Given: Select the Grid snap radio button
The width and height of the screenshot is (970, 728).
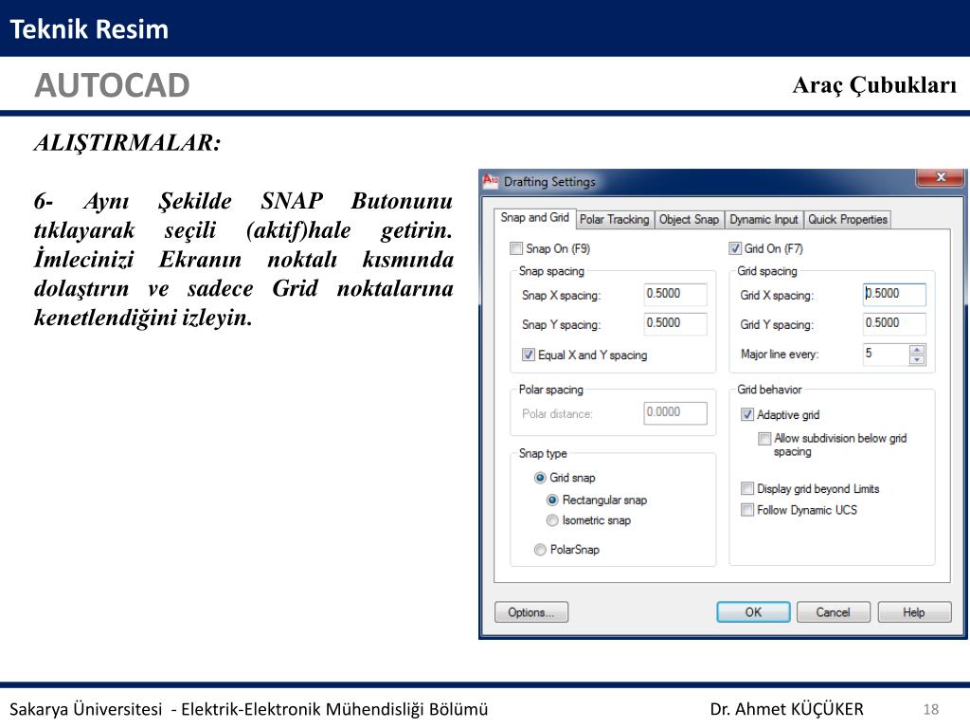Looking at the screenshot, I should pyautogui.click(x=540, y=478).
